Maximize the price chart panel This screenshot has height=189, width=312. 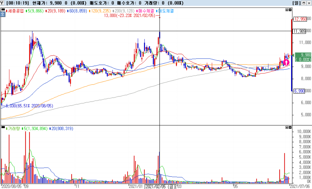click(287, 9)
